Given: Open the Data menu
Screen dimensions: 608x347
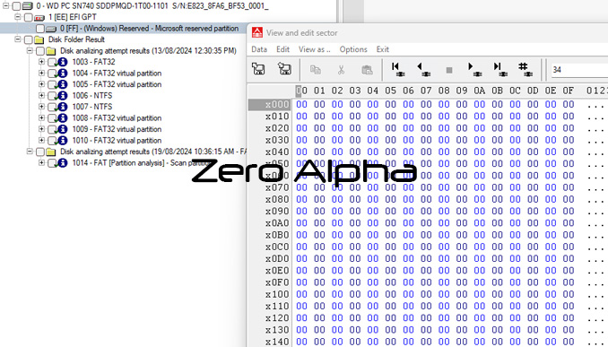Looking at the screenshot, I should (x=259, y=49).
